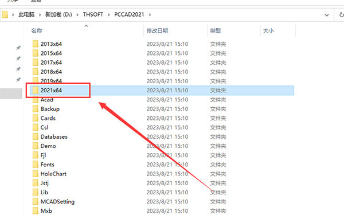
Task: Sort by the 大小 column header
Action: point(268,31)
